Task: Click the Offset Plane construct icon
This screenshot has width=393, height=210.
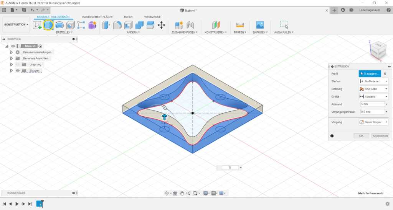Action: click(x=216, y=25)
